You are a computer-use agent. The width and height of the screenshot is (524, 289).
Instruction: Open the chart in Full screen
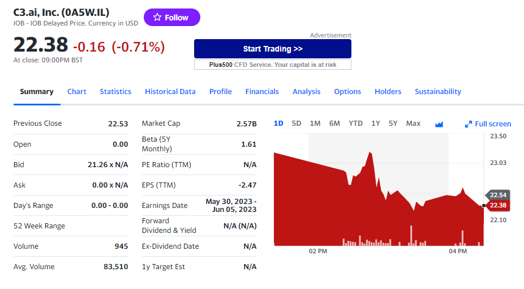point(488,124)
